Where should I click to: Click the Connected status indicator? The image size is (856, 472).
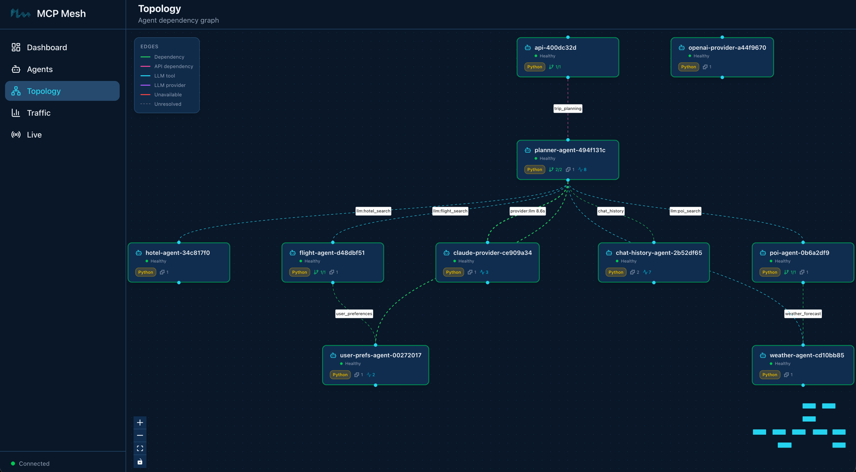[31, 463]
